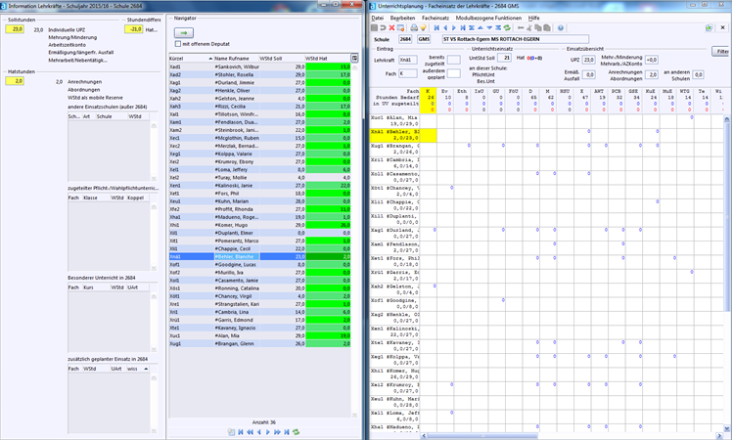Viewport: 733px width, 440px height.
Task: Open the Hilfe menu
Action: click(x=534, y=18)
